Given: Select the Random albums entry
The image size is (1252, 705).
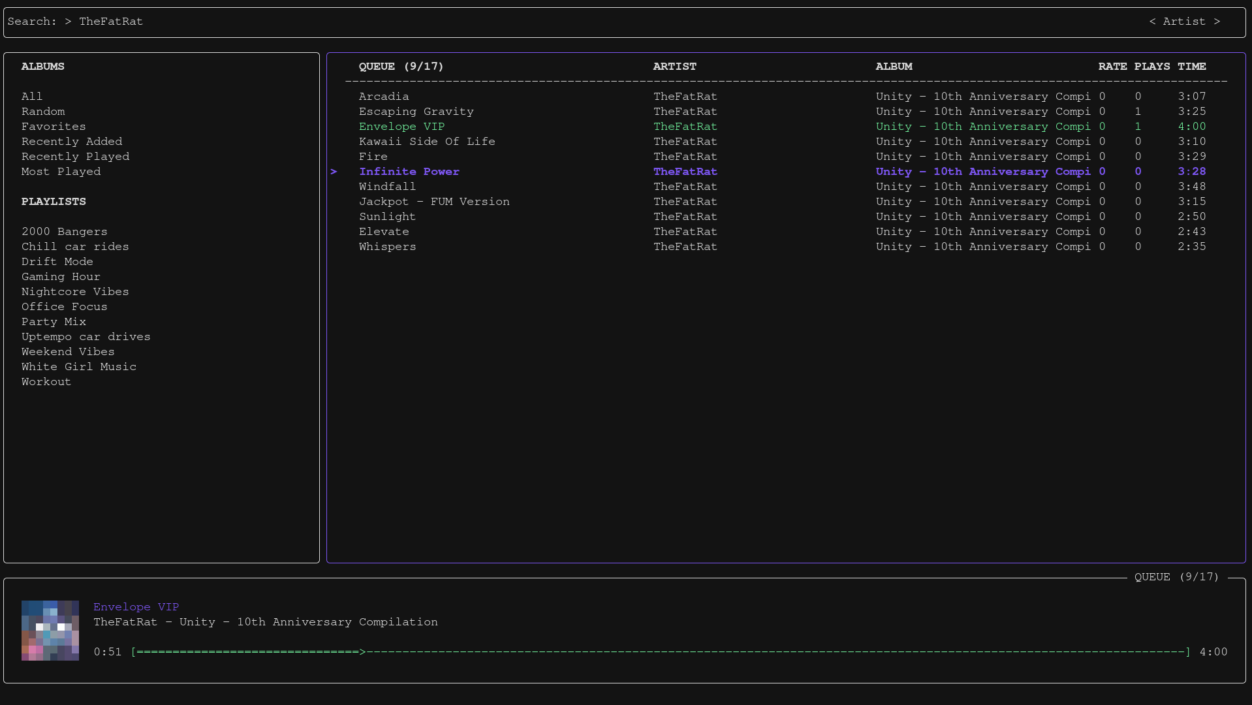Looking at the screenshot, I should click(43, 112).
